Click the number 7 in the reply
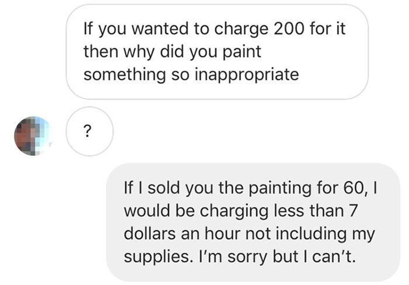 (x=352, y=211)
